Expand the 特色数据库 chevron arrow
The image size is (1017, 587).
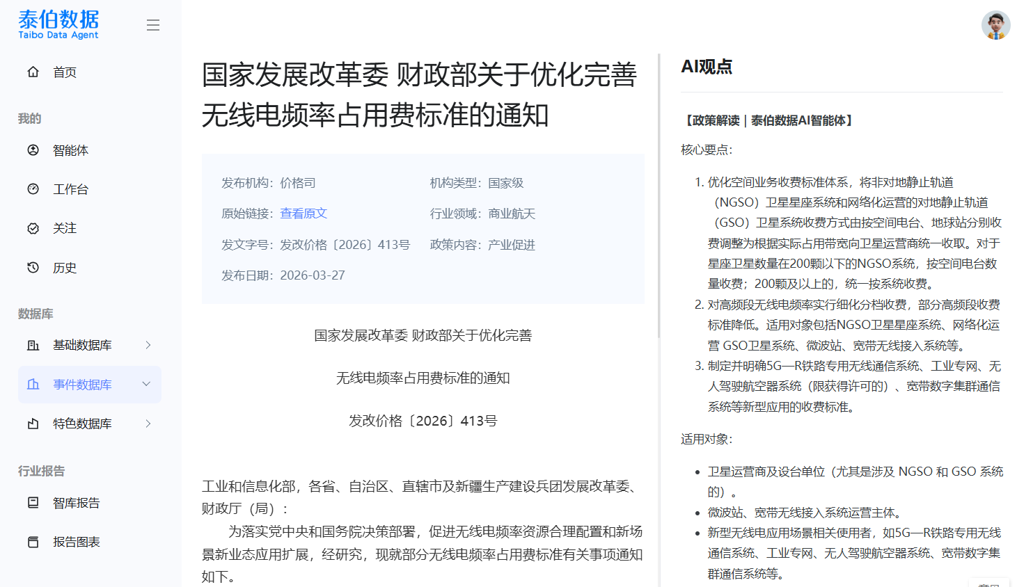[148, 424]
